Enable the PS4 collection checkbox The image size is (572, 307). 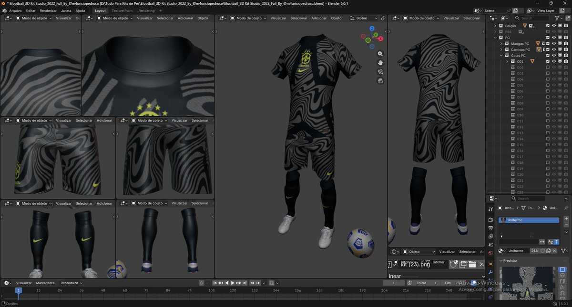(548, 32)
